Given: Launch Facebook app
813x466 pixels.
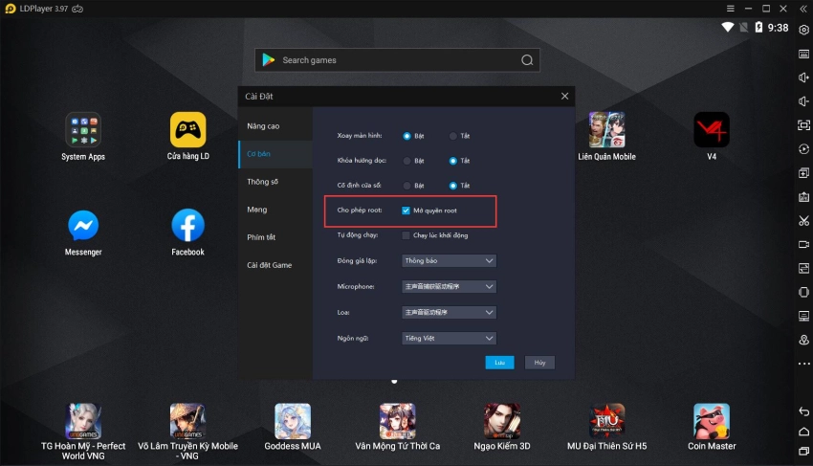Looking at the screenshot, I should point(187,226).
